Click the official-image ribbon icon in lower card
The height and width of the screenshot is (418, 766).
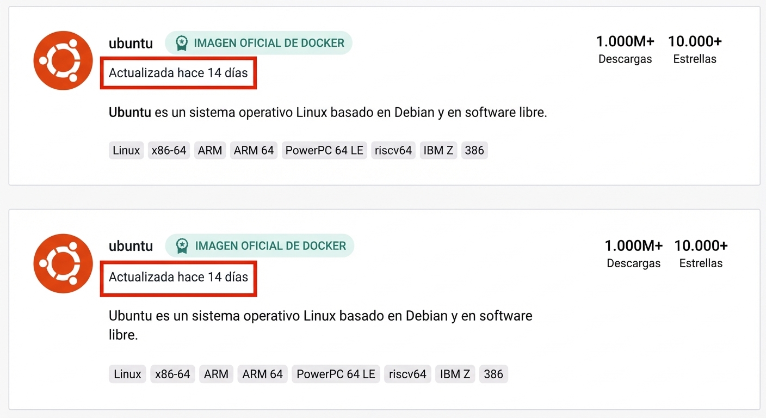tap(182, 246)
